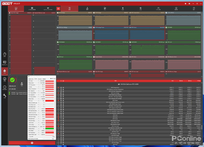204x147 pixels.
Task: Open the GPU selector combo box in GPU-Z
Action: click(36, 139)
